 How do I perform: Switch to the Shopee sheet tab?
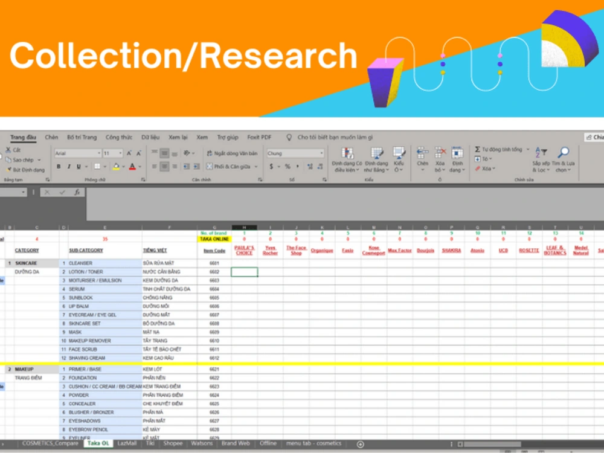point(173,443)
